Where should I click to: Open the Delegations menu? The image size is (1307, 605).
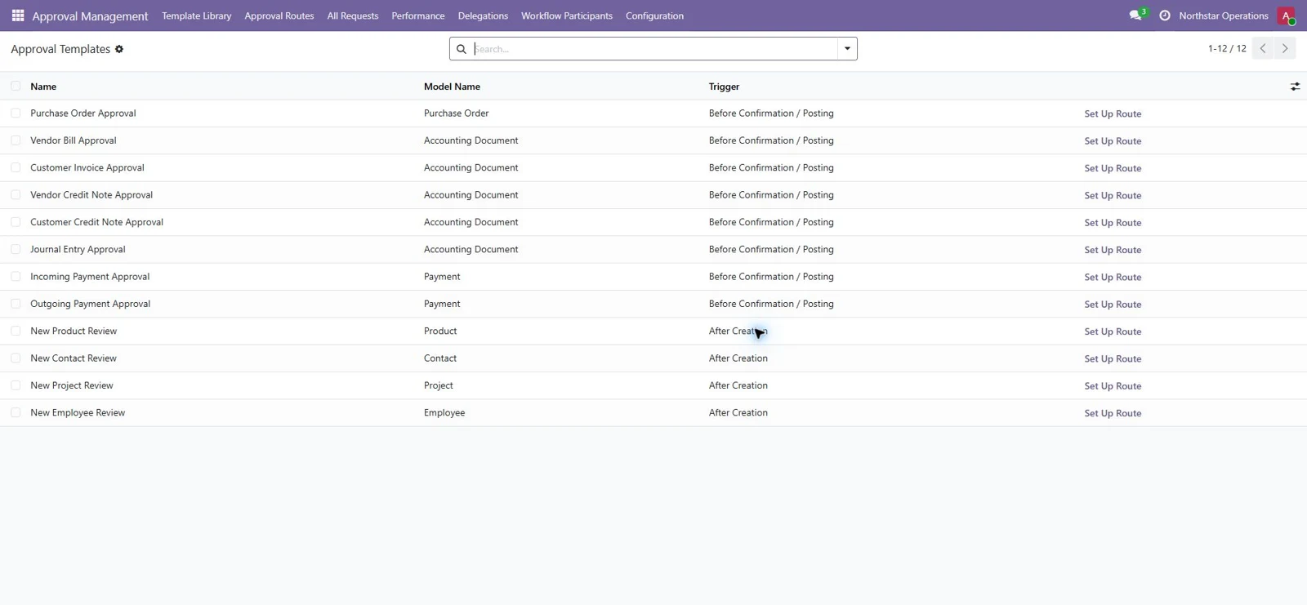click(483, 16)
